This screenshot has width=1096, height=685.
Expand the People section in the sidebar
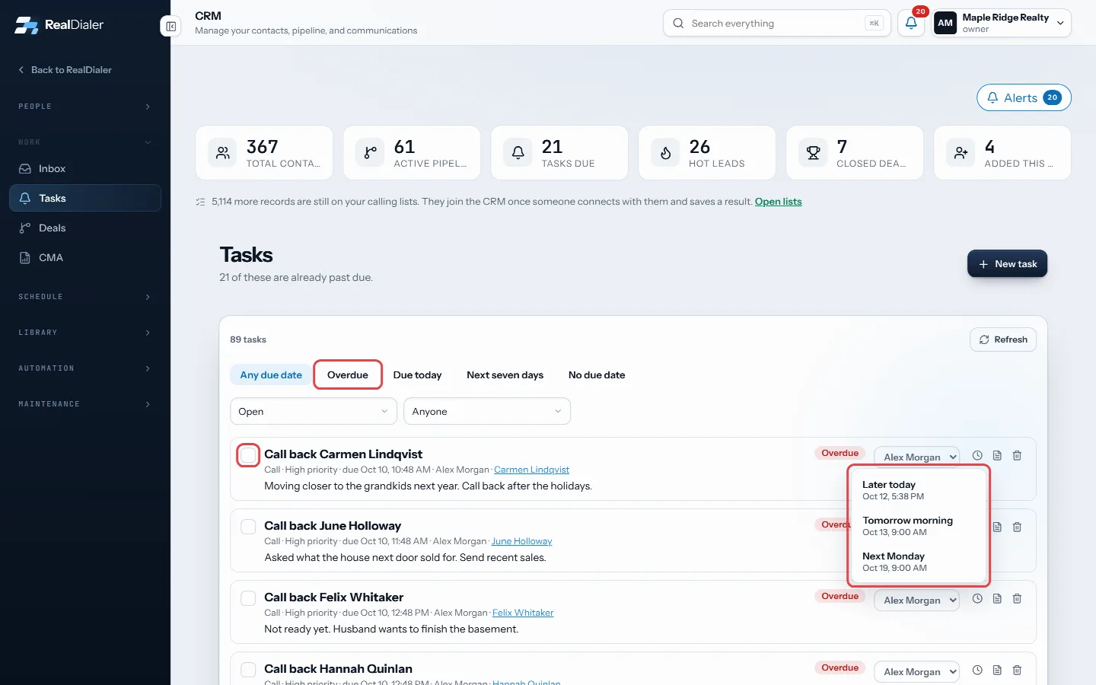pyautogui.click(x=85, y=107)
